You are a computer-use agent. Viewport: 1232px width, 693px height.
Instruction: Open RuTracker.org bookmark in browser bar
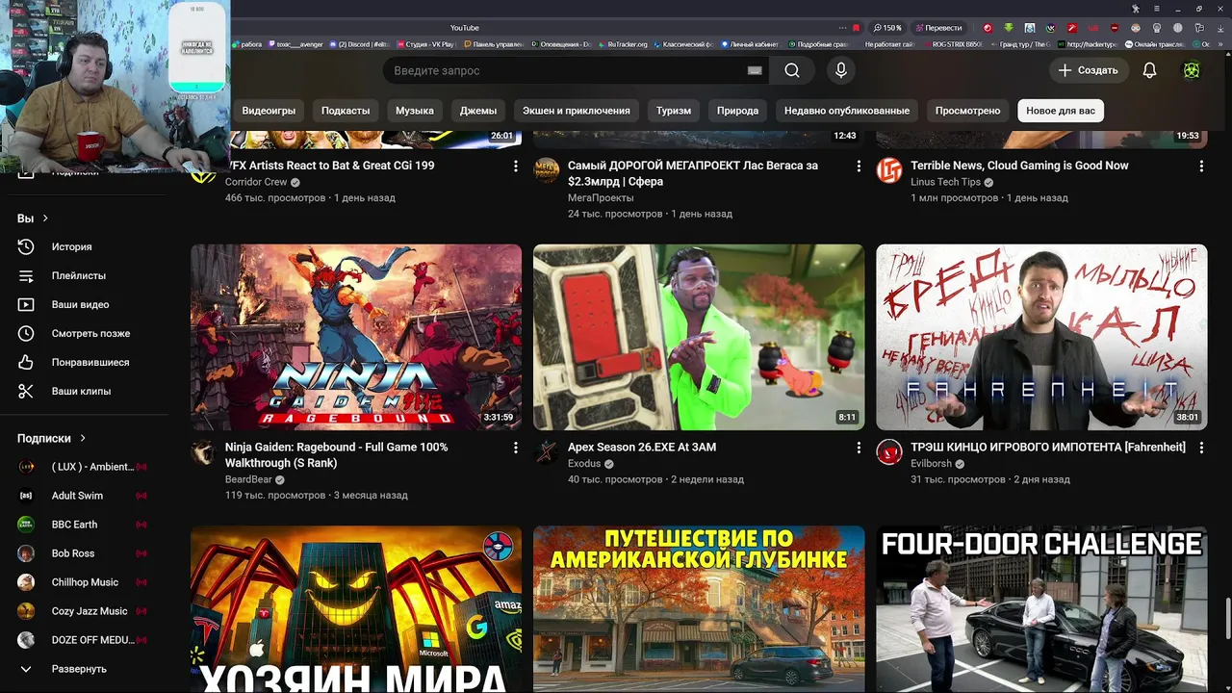tap(623, 44)
